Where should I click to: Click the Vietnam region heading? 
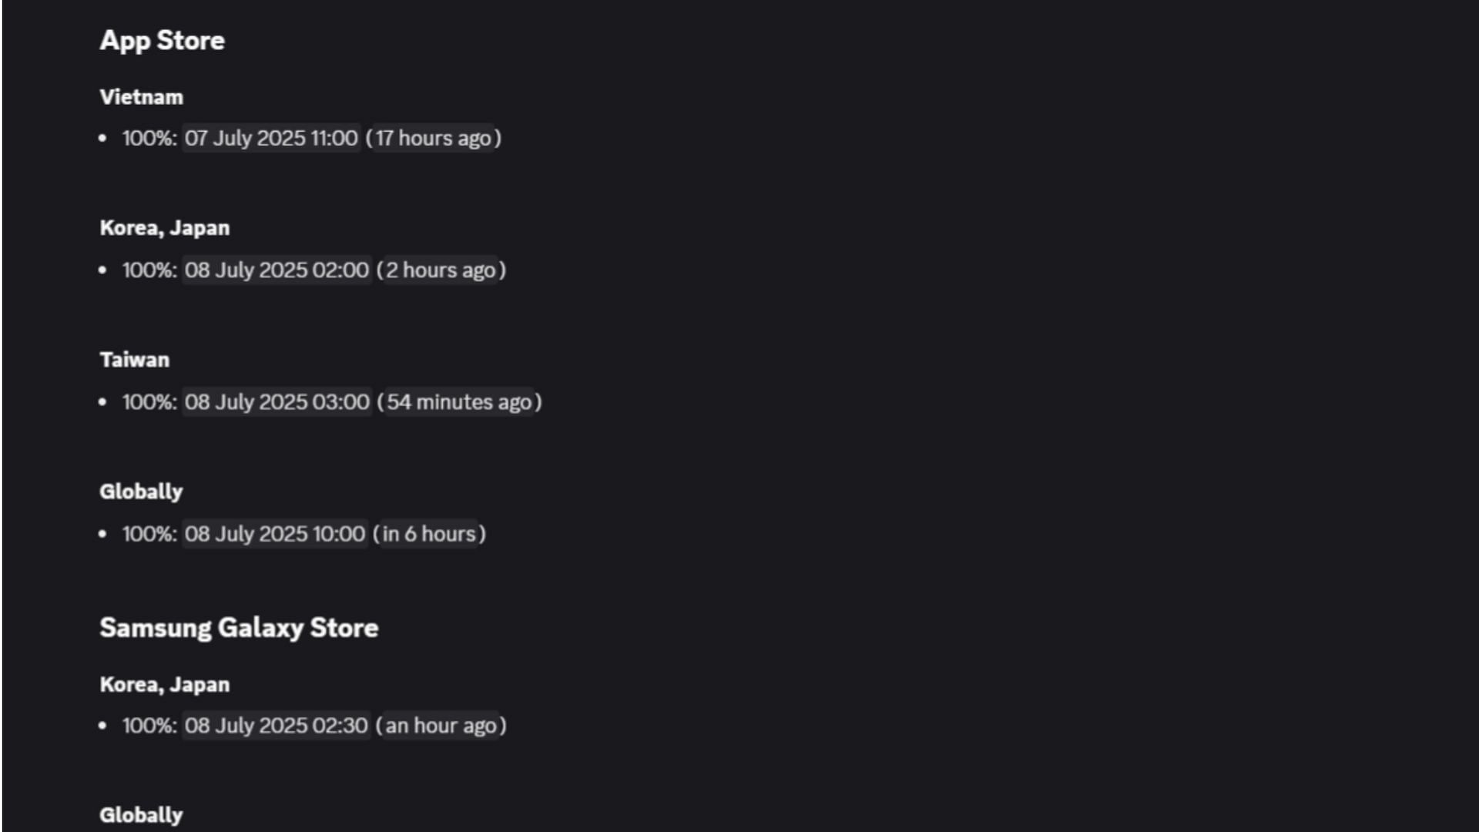(x=141, y=98)
